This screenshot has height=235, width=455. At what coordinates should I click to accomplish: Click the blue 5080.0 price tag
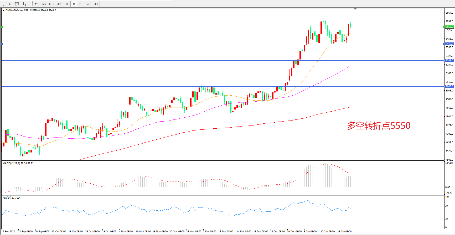tap(449, 86)
